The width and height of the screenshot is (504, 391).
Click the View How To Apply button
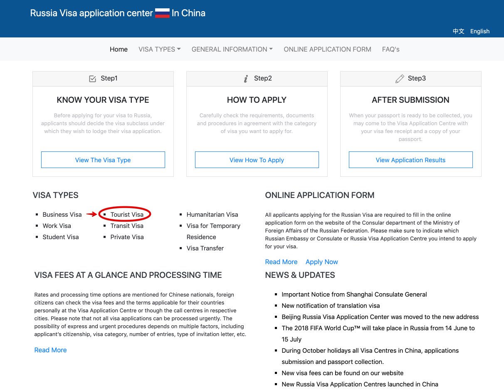click(257, 160)
